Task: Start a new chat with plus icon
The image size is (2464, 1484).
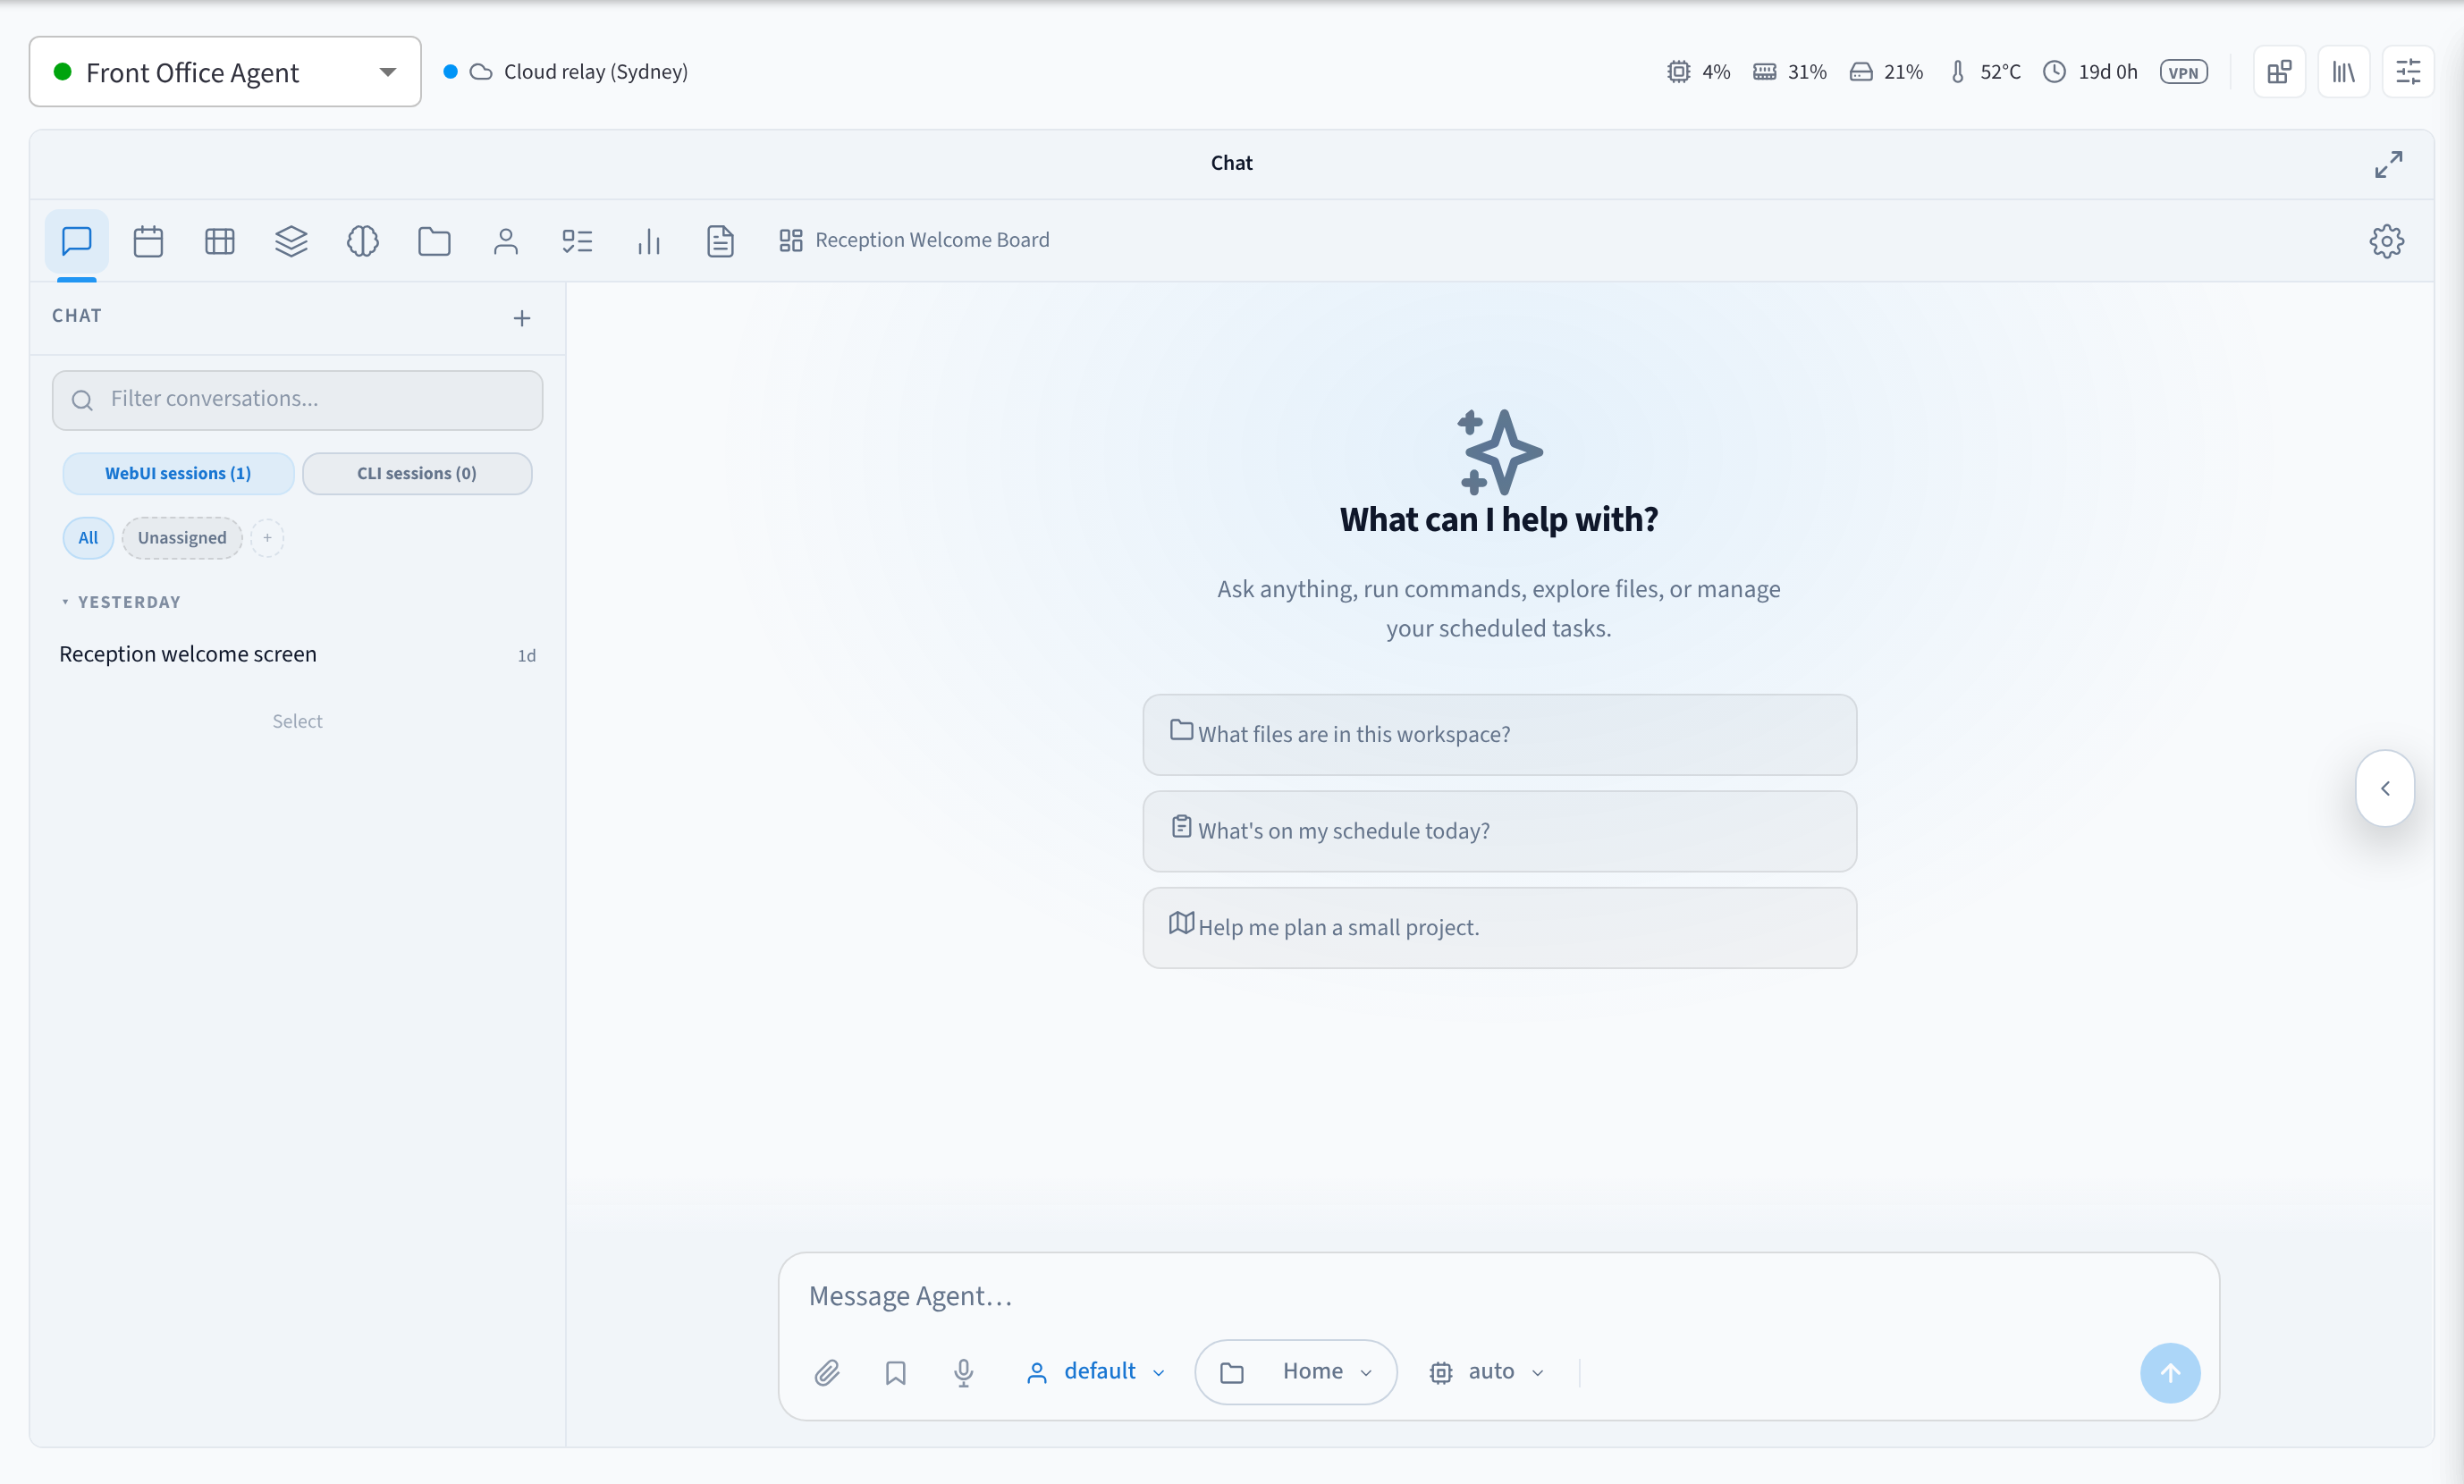Action: click(522, 318)
